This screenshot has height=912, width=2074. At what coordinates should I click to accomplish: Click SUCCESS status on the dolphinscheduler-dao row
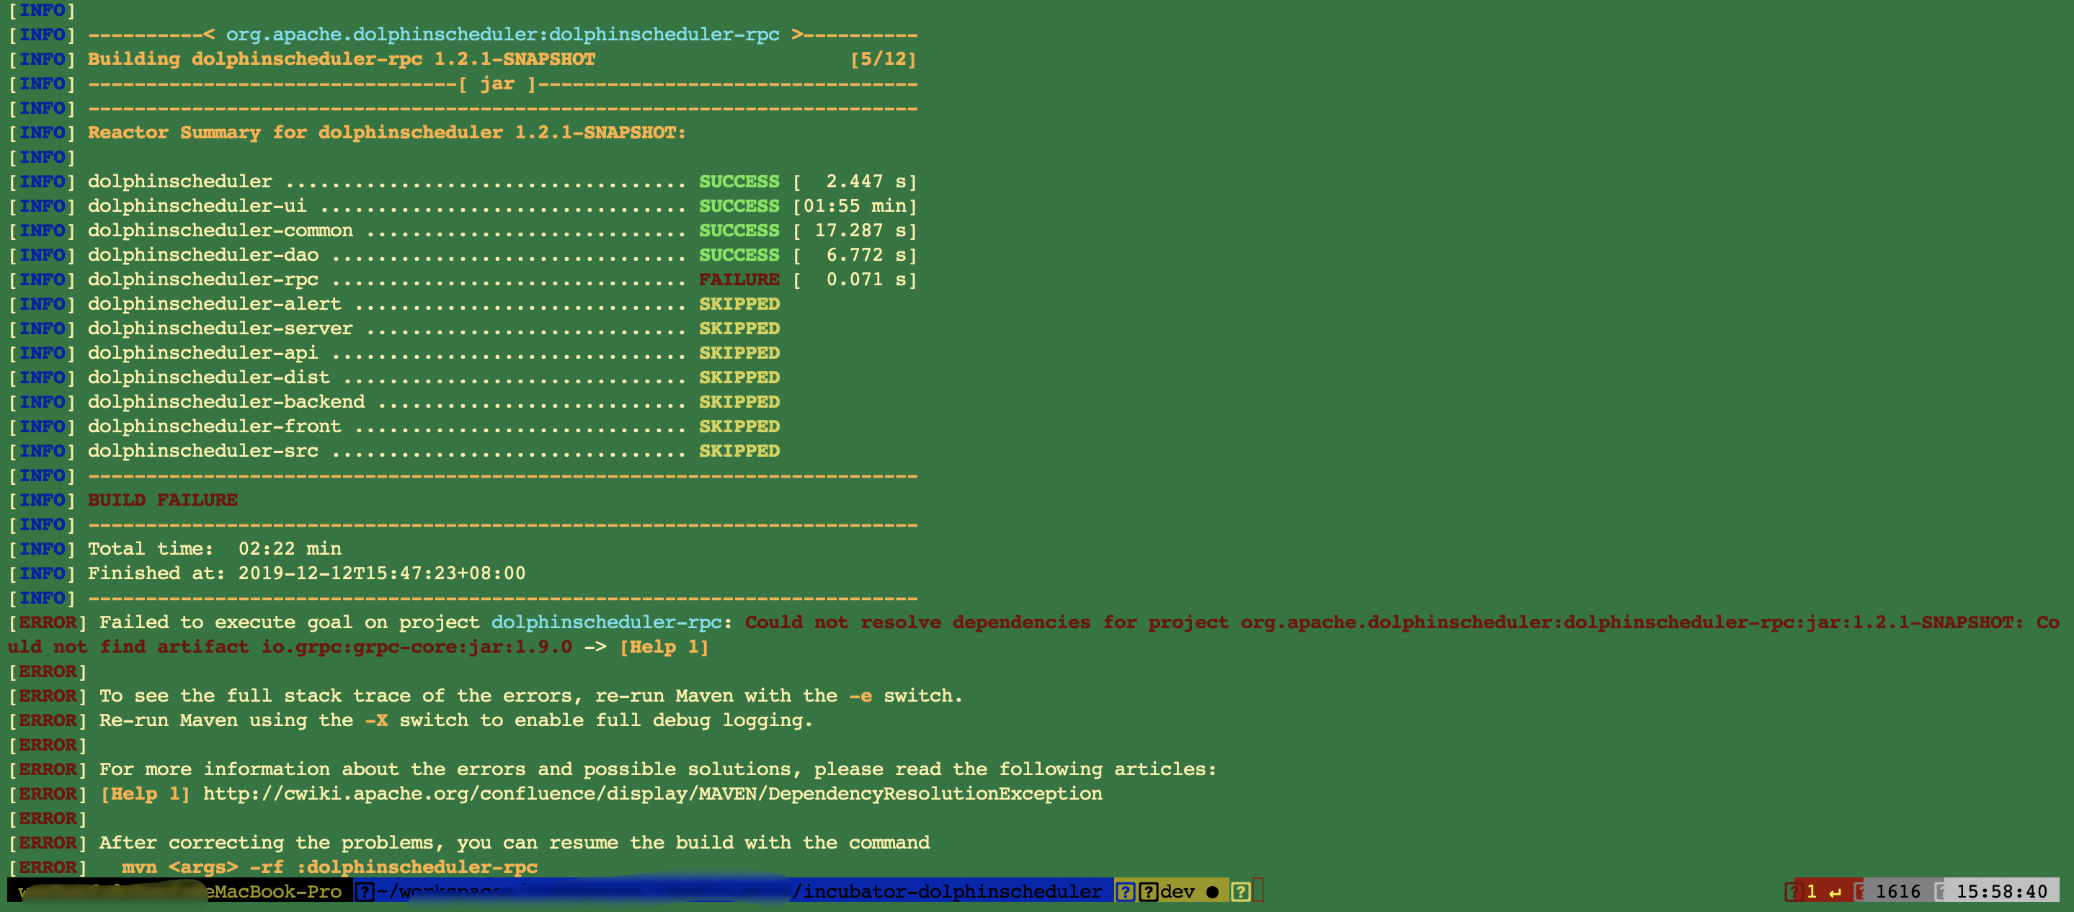pos(739,255)
